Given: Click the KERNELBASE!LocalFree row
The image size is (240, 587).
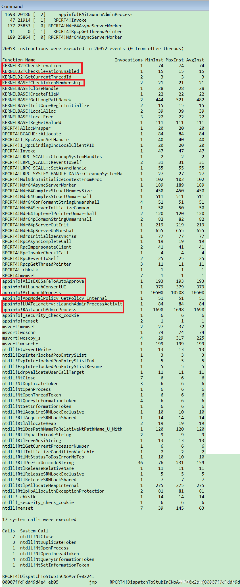Looking at the screenshot, I should [103, 117].
